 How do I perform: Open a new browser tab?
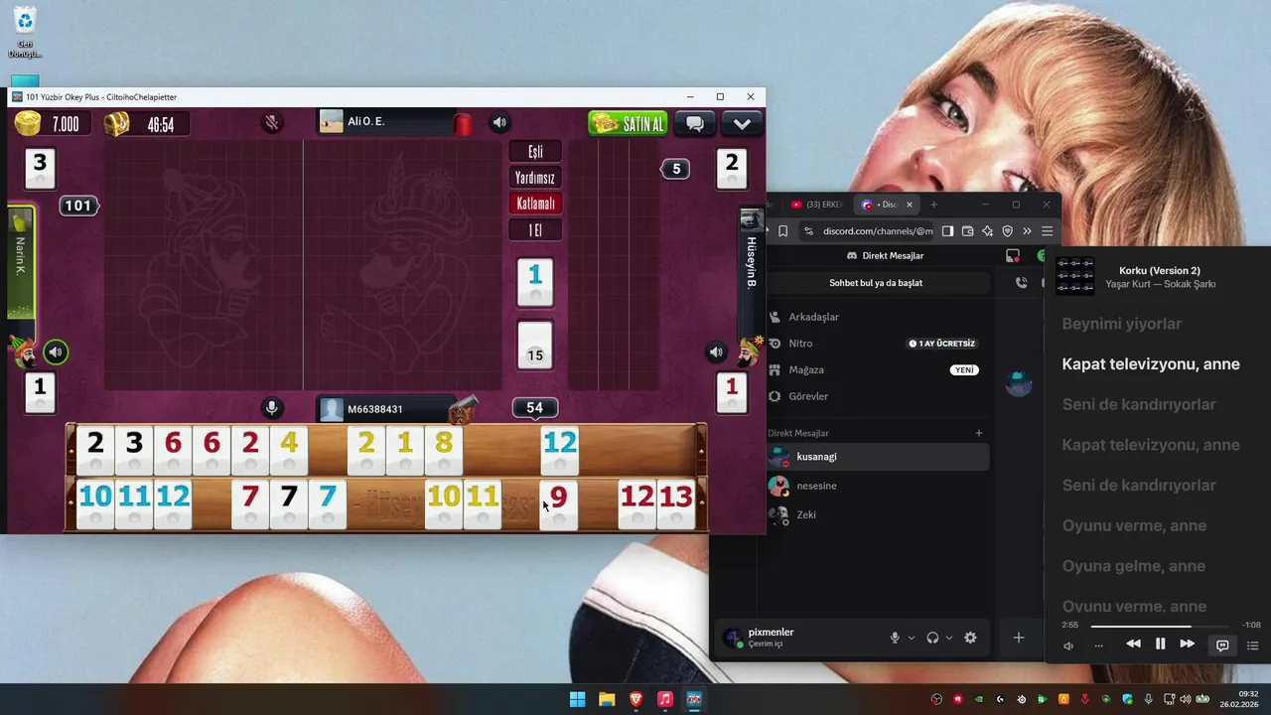click(933, 205)
